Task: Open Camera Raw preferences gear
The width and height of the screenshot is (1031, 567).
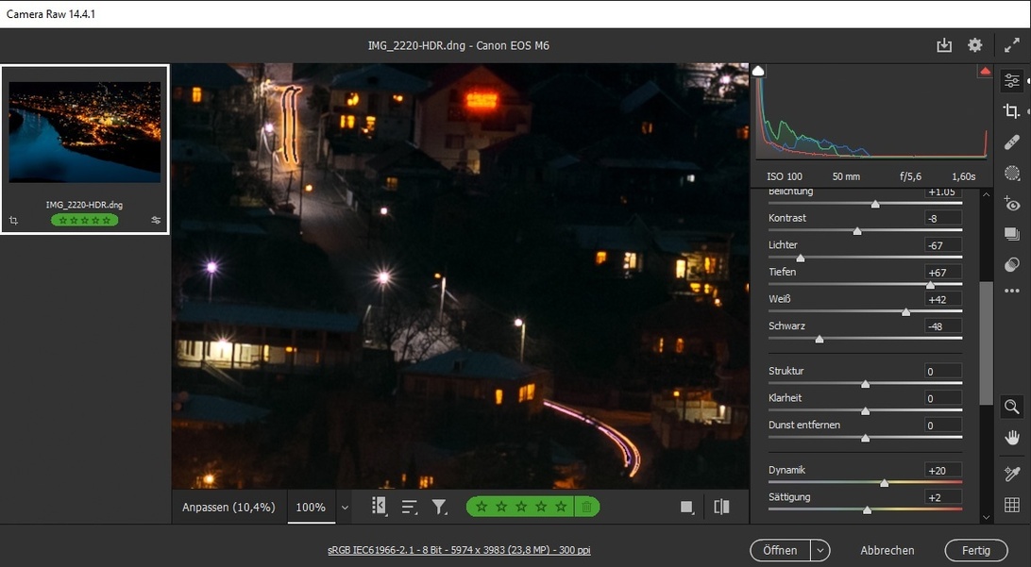Action: point(975,45)
